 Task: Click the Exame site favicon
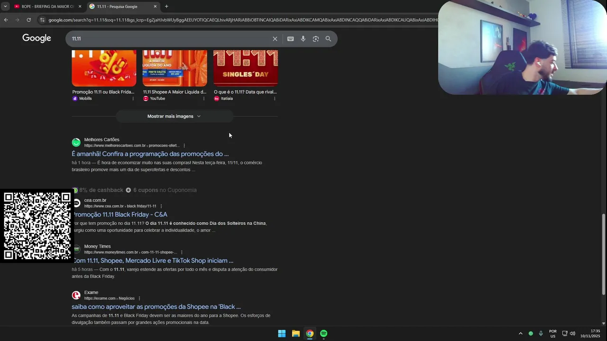[x=76, y=296]
